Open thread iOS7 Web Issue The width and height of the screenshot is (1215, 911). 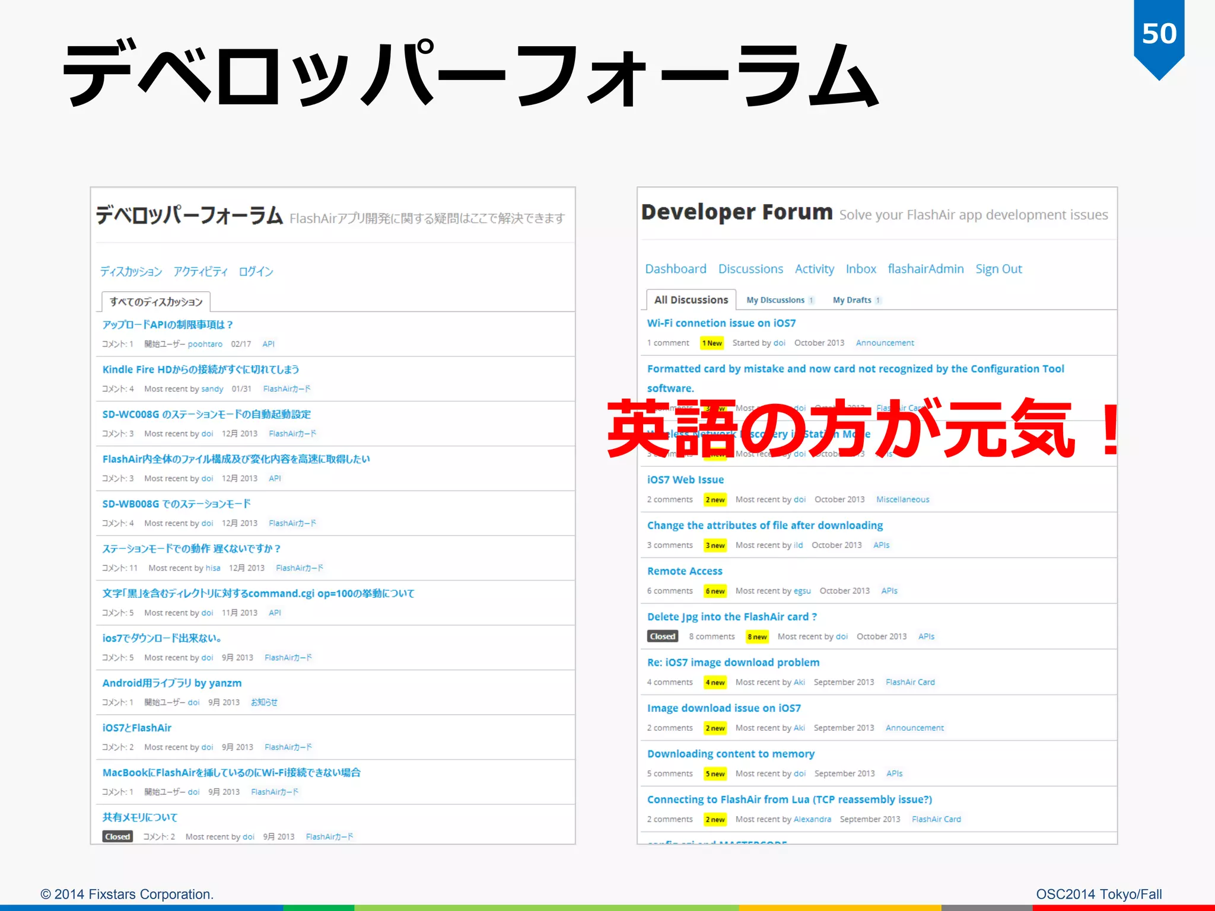coord(685,480)
